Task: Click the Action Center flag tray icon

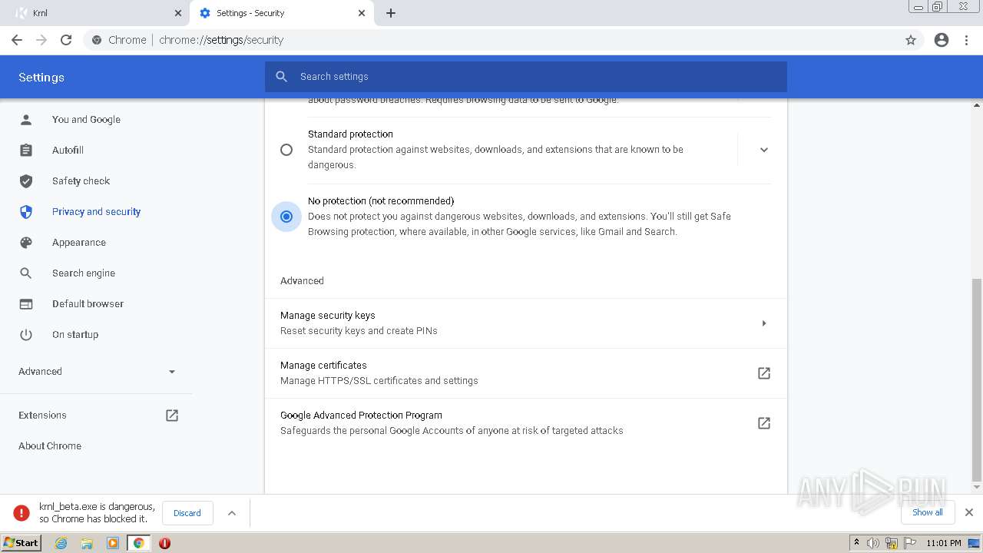Action: point(910,543)
